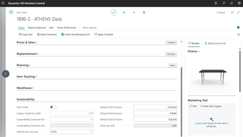Image resolution: width=243 pixels, height=137 pixels.
Task: Create a new item with the plus icon
Action: click(x=134, y=12)
